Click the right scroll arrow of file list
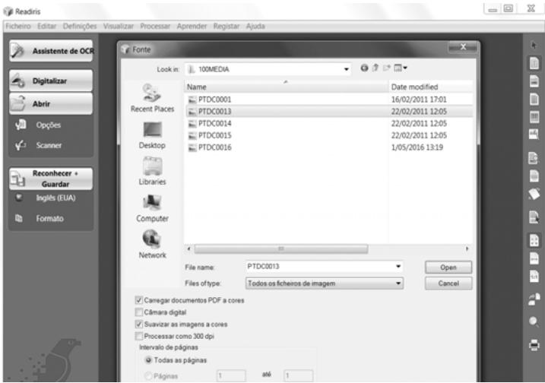This screenshot has width=545, height=383. (467, 248)
